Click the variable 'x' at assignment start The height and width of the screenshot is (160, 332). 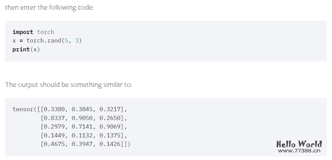click(14, 40)
